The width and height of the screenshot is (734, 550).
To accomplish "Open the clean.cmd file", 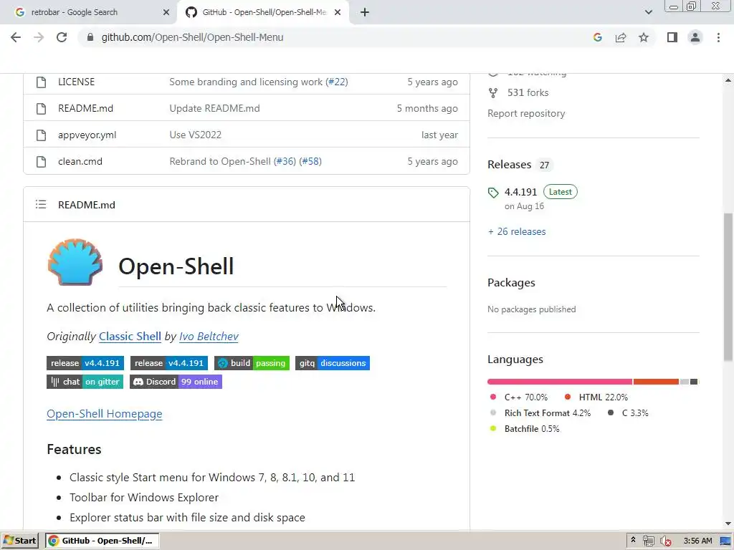I will pyautogui.click(x=80, y=161).
